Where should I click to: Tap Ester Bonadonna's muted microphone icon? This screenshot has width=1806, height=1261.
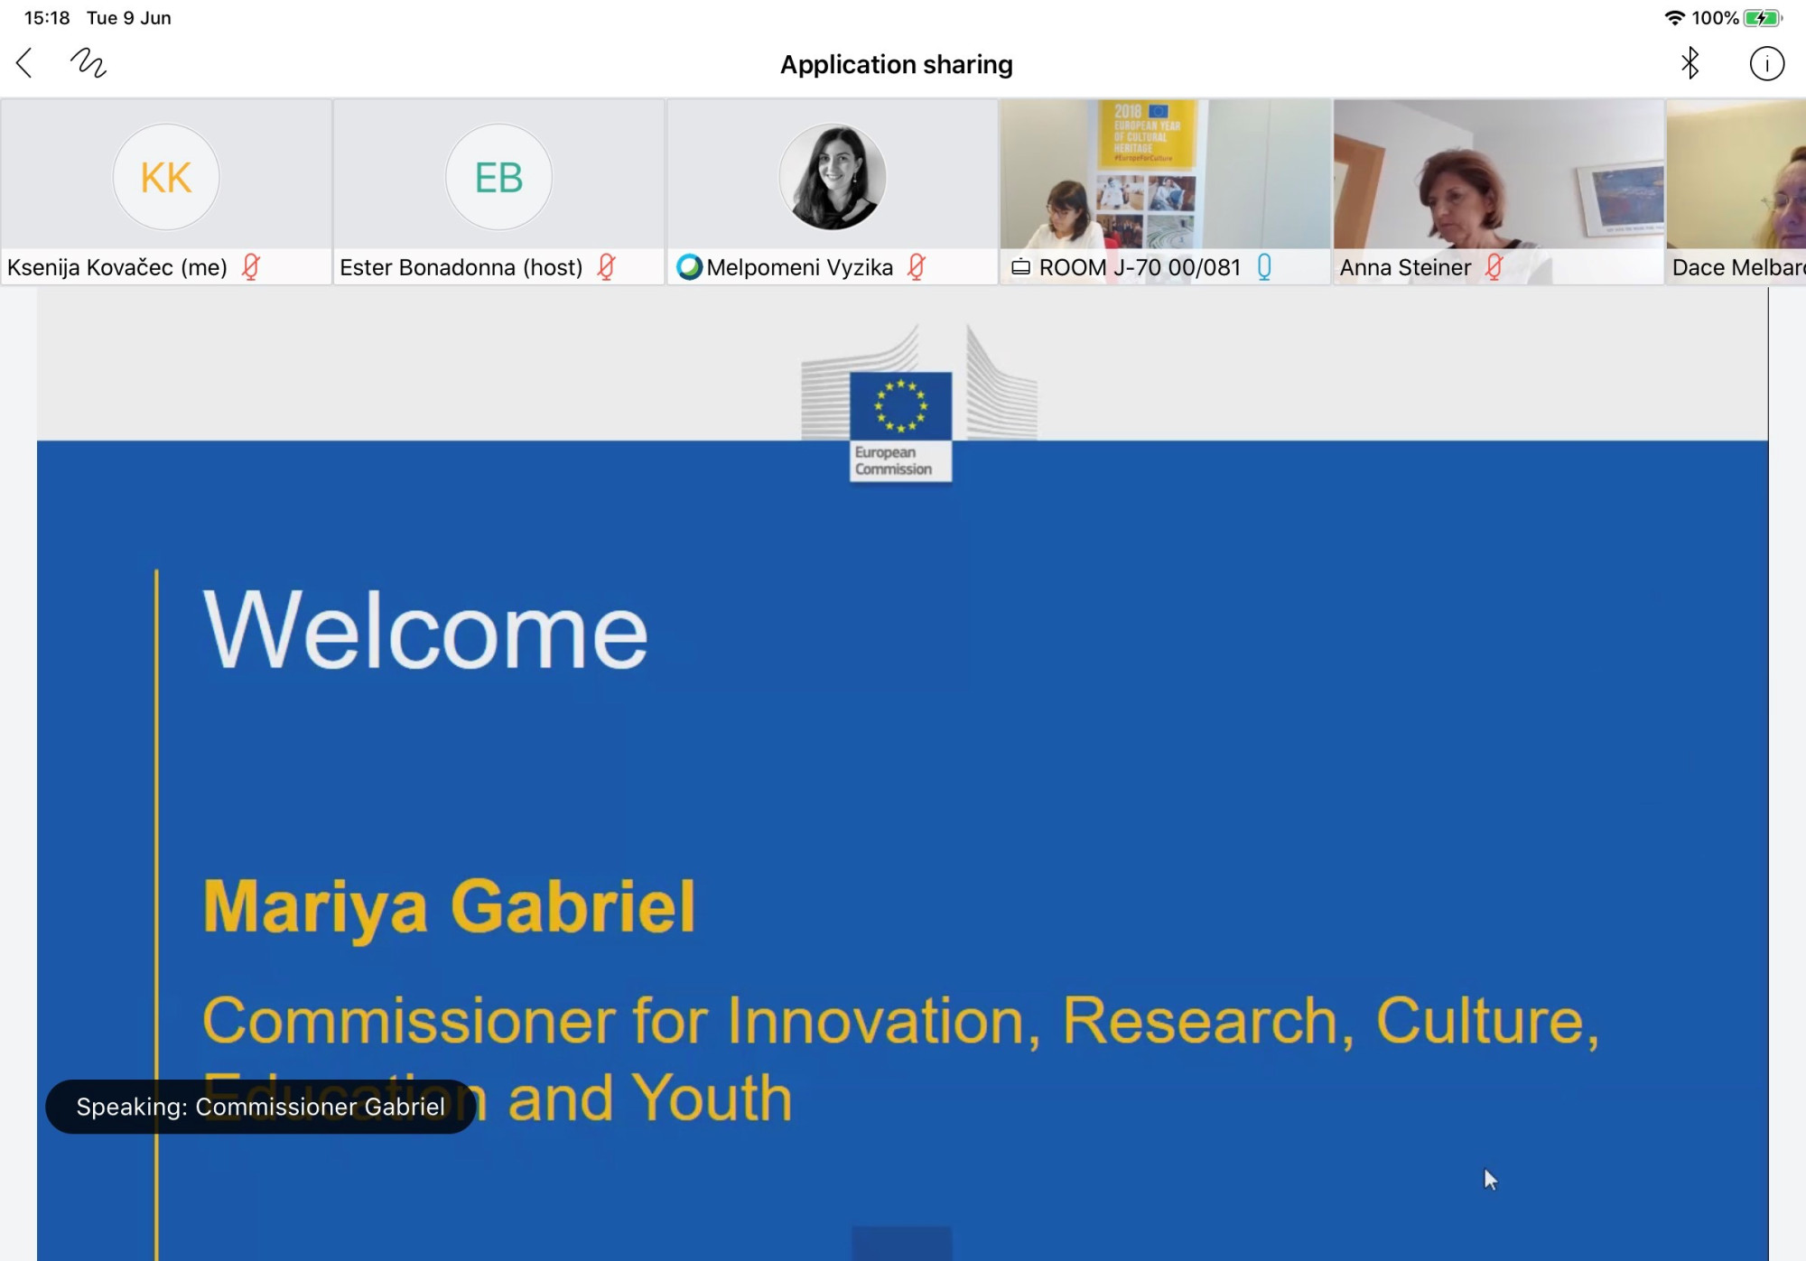pyautogui.click(x=607, y=267)
